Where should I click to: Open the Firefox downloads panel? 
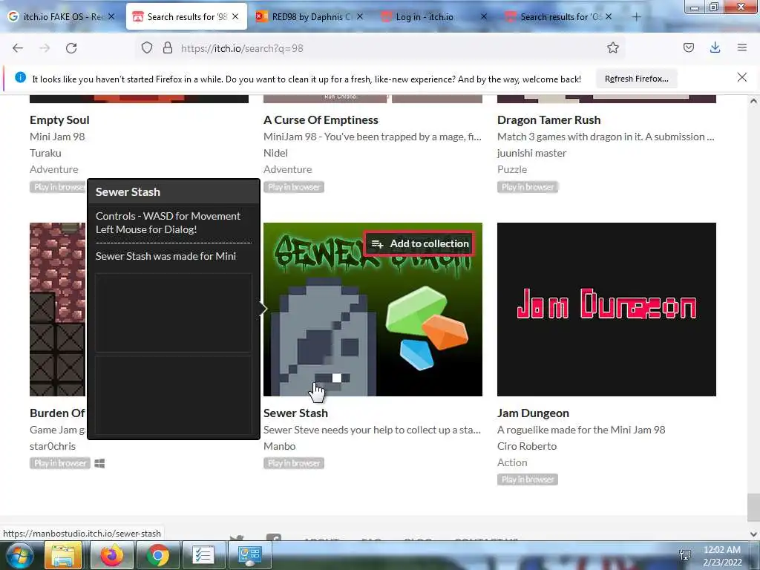(715, 48)
